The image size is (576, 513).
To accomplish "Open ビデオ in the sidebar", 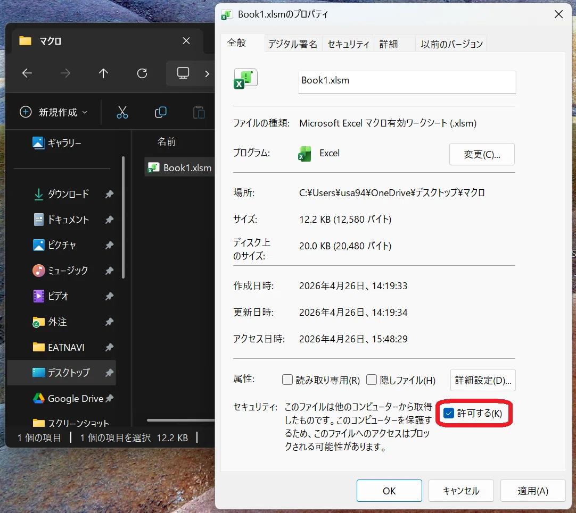I will [51, 296].
